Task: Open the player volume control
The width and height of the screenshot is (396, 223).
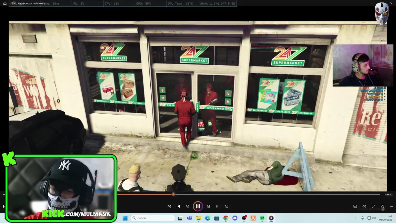Action: [364, 206]
